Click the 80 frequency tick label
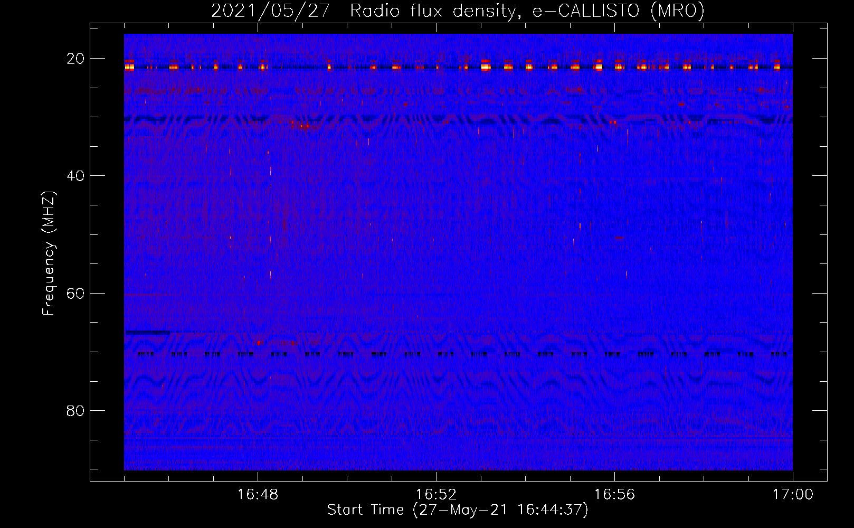This screenshot has height=528, width=854. [75, 410]
